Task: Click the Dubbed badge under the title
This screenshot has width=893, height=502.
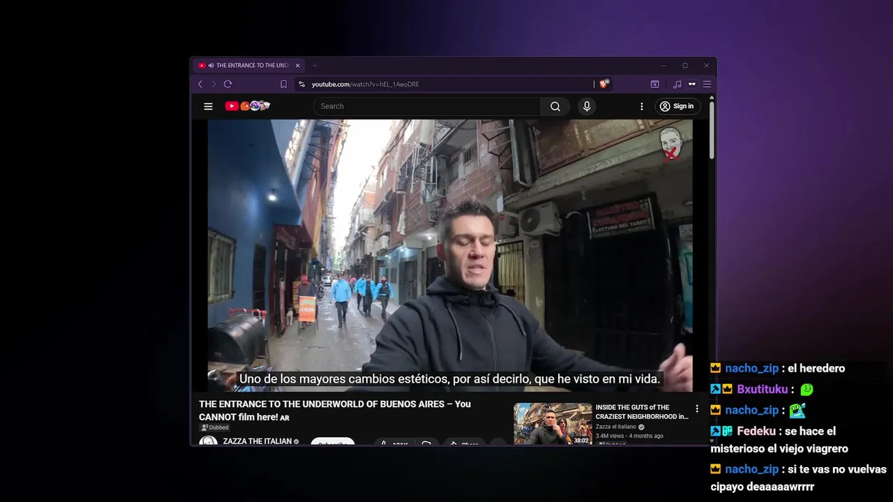Action: [x=215, y=427]
